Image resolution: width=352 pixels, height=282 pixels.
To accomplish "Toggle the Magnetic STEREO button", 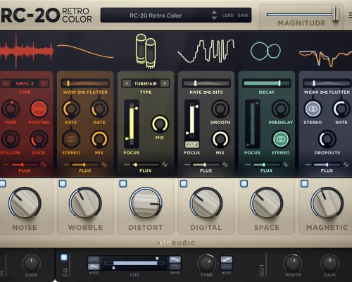I will pos(313,109).
